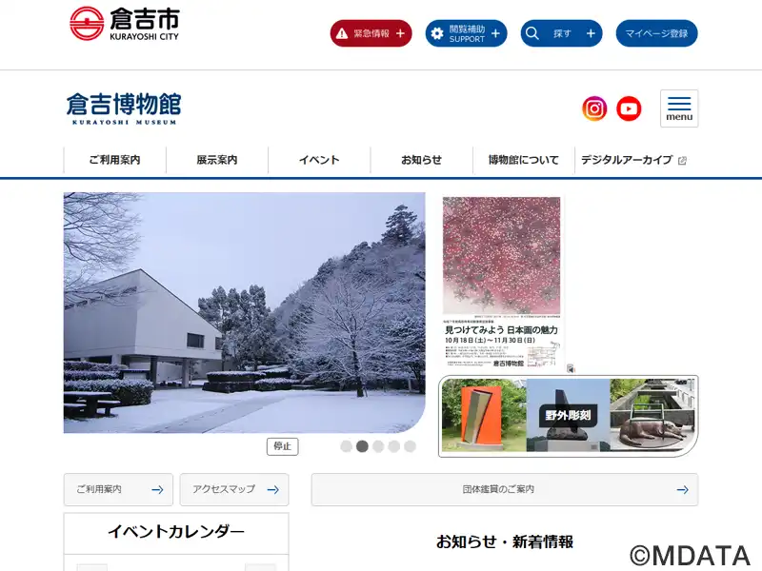The height and width of the screenshot is (571, 762).
Task: Open the museum's YouTube channel icon
Action: click(x=629, y=108)
